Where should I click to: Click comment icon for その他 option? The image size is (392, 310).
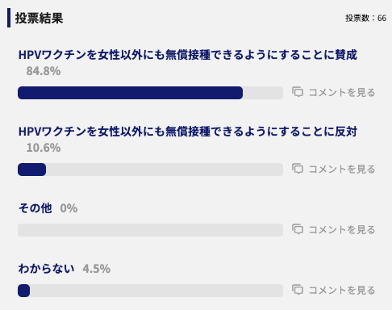[x=298, y=229]
